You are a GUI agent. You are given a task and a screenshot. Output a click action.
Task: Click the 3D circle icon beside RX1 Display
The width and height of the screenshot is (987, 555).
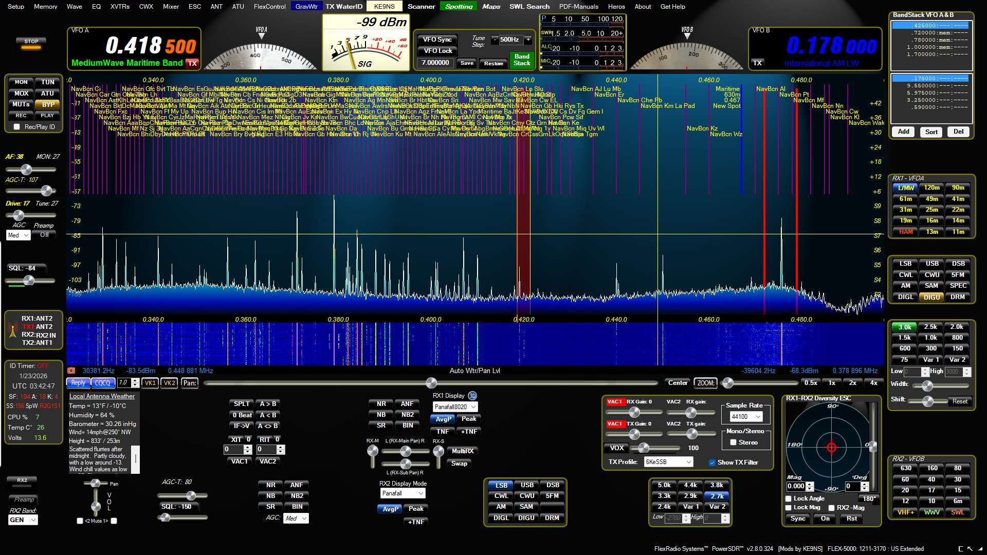tap(472, 396)
